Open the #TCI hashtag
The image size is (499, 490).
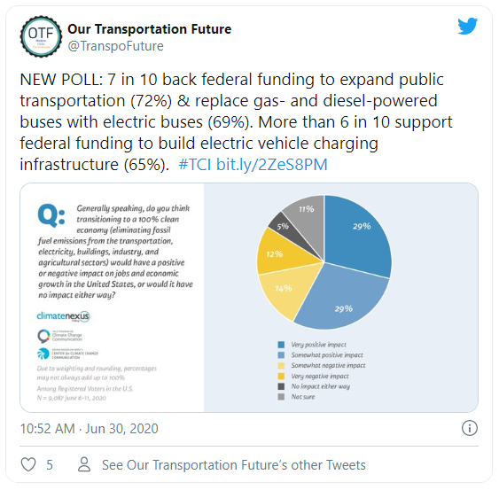click(195, 165)
